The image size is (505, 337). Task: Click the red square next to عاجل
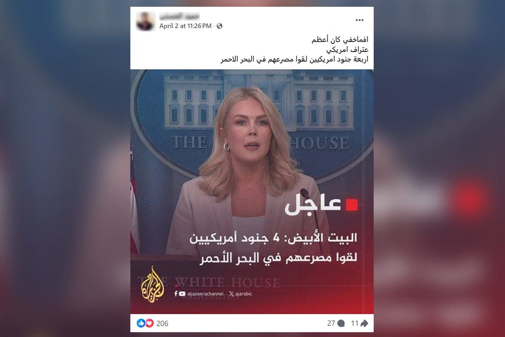[x=352, y=205]
